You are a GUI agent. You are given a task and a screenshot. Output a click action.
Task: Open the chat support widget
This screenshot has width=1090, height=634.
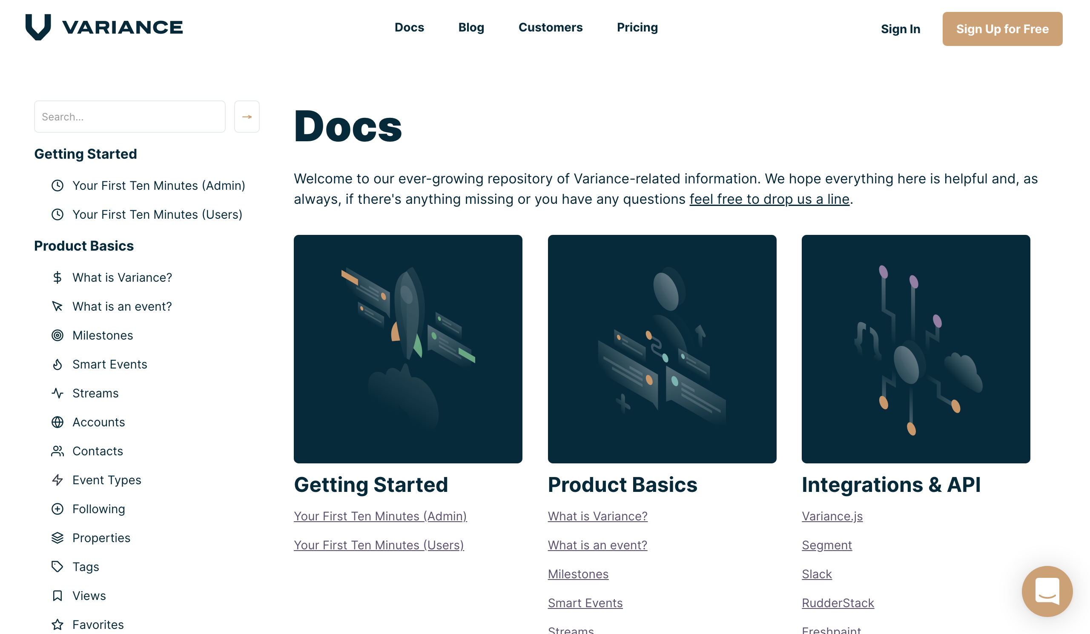pyautogui.click(x=1047, y=591)
